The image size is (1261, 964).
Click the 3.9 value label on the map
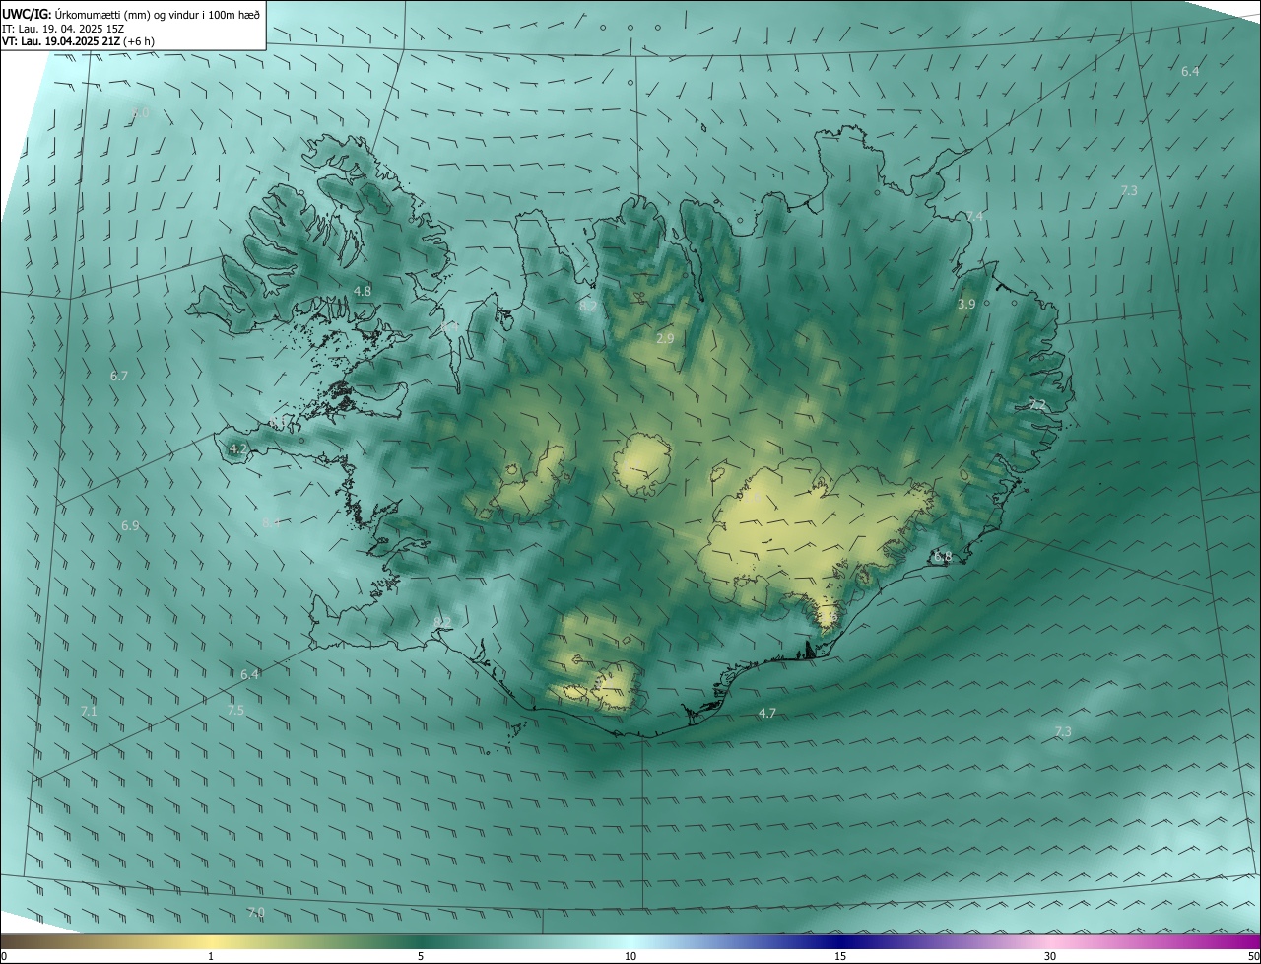point(966,305)
